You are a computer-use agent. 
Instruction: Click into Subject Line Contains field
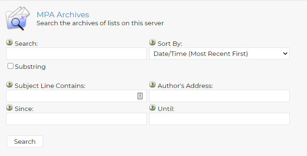(71, 96)
